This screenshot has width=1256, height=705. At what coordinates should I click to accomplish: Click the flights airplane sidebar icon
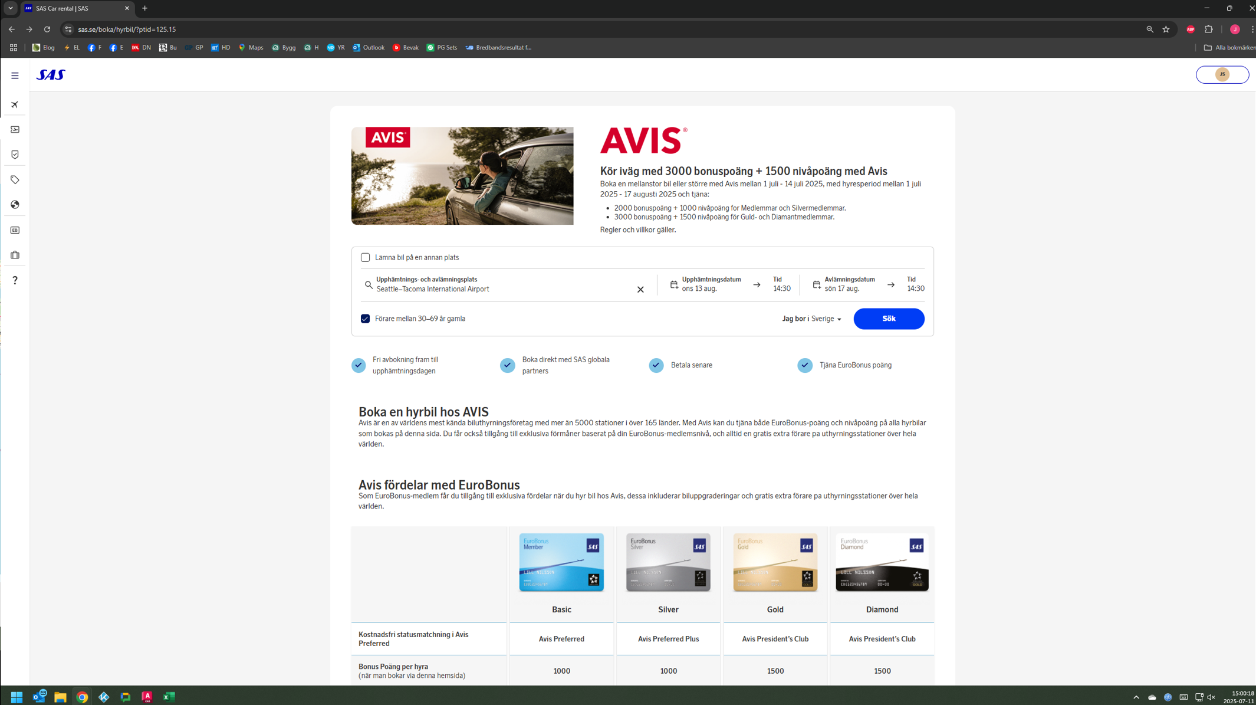15,104
